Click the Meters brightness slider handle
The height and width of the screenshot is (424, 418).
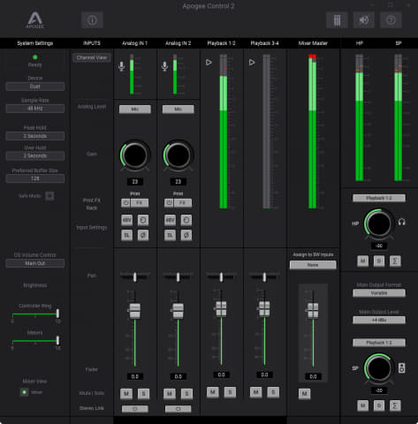pyautogui.click(x=57, y=340)
